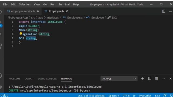Image resolution: width=173 pixels, height=97 pixels.
Task: Click Interfaces folder in breadcrumb
Action: point(52,18)
